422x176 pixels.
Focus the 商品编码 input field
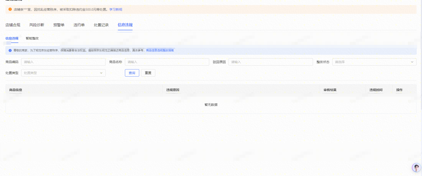pos(63,62)
